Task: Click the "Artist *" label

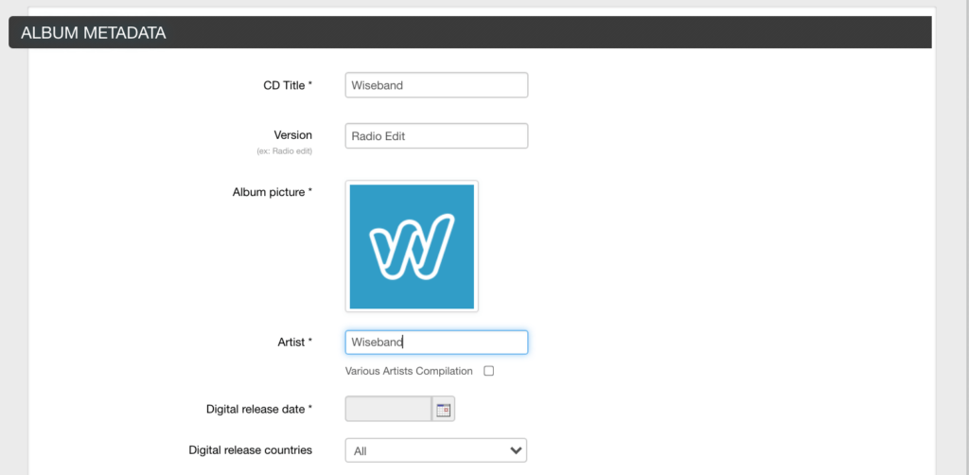Action: [295, 343]
